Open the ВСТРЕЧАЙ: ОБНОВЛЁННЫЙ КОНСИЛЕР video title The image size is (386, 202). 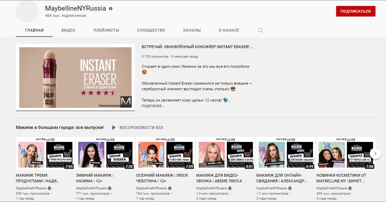[197, 47]
